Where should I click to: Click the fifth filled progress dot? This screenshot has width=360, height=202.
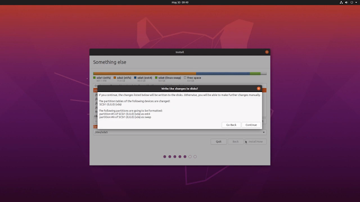(x=185, y=157)
